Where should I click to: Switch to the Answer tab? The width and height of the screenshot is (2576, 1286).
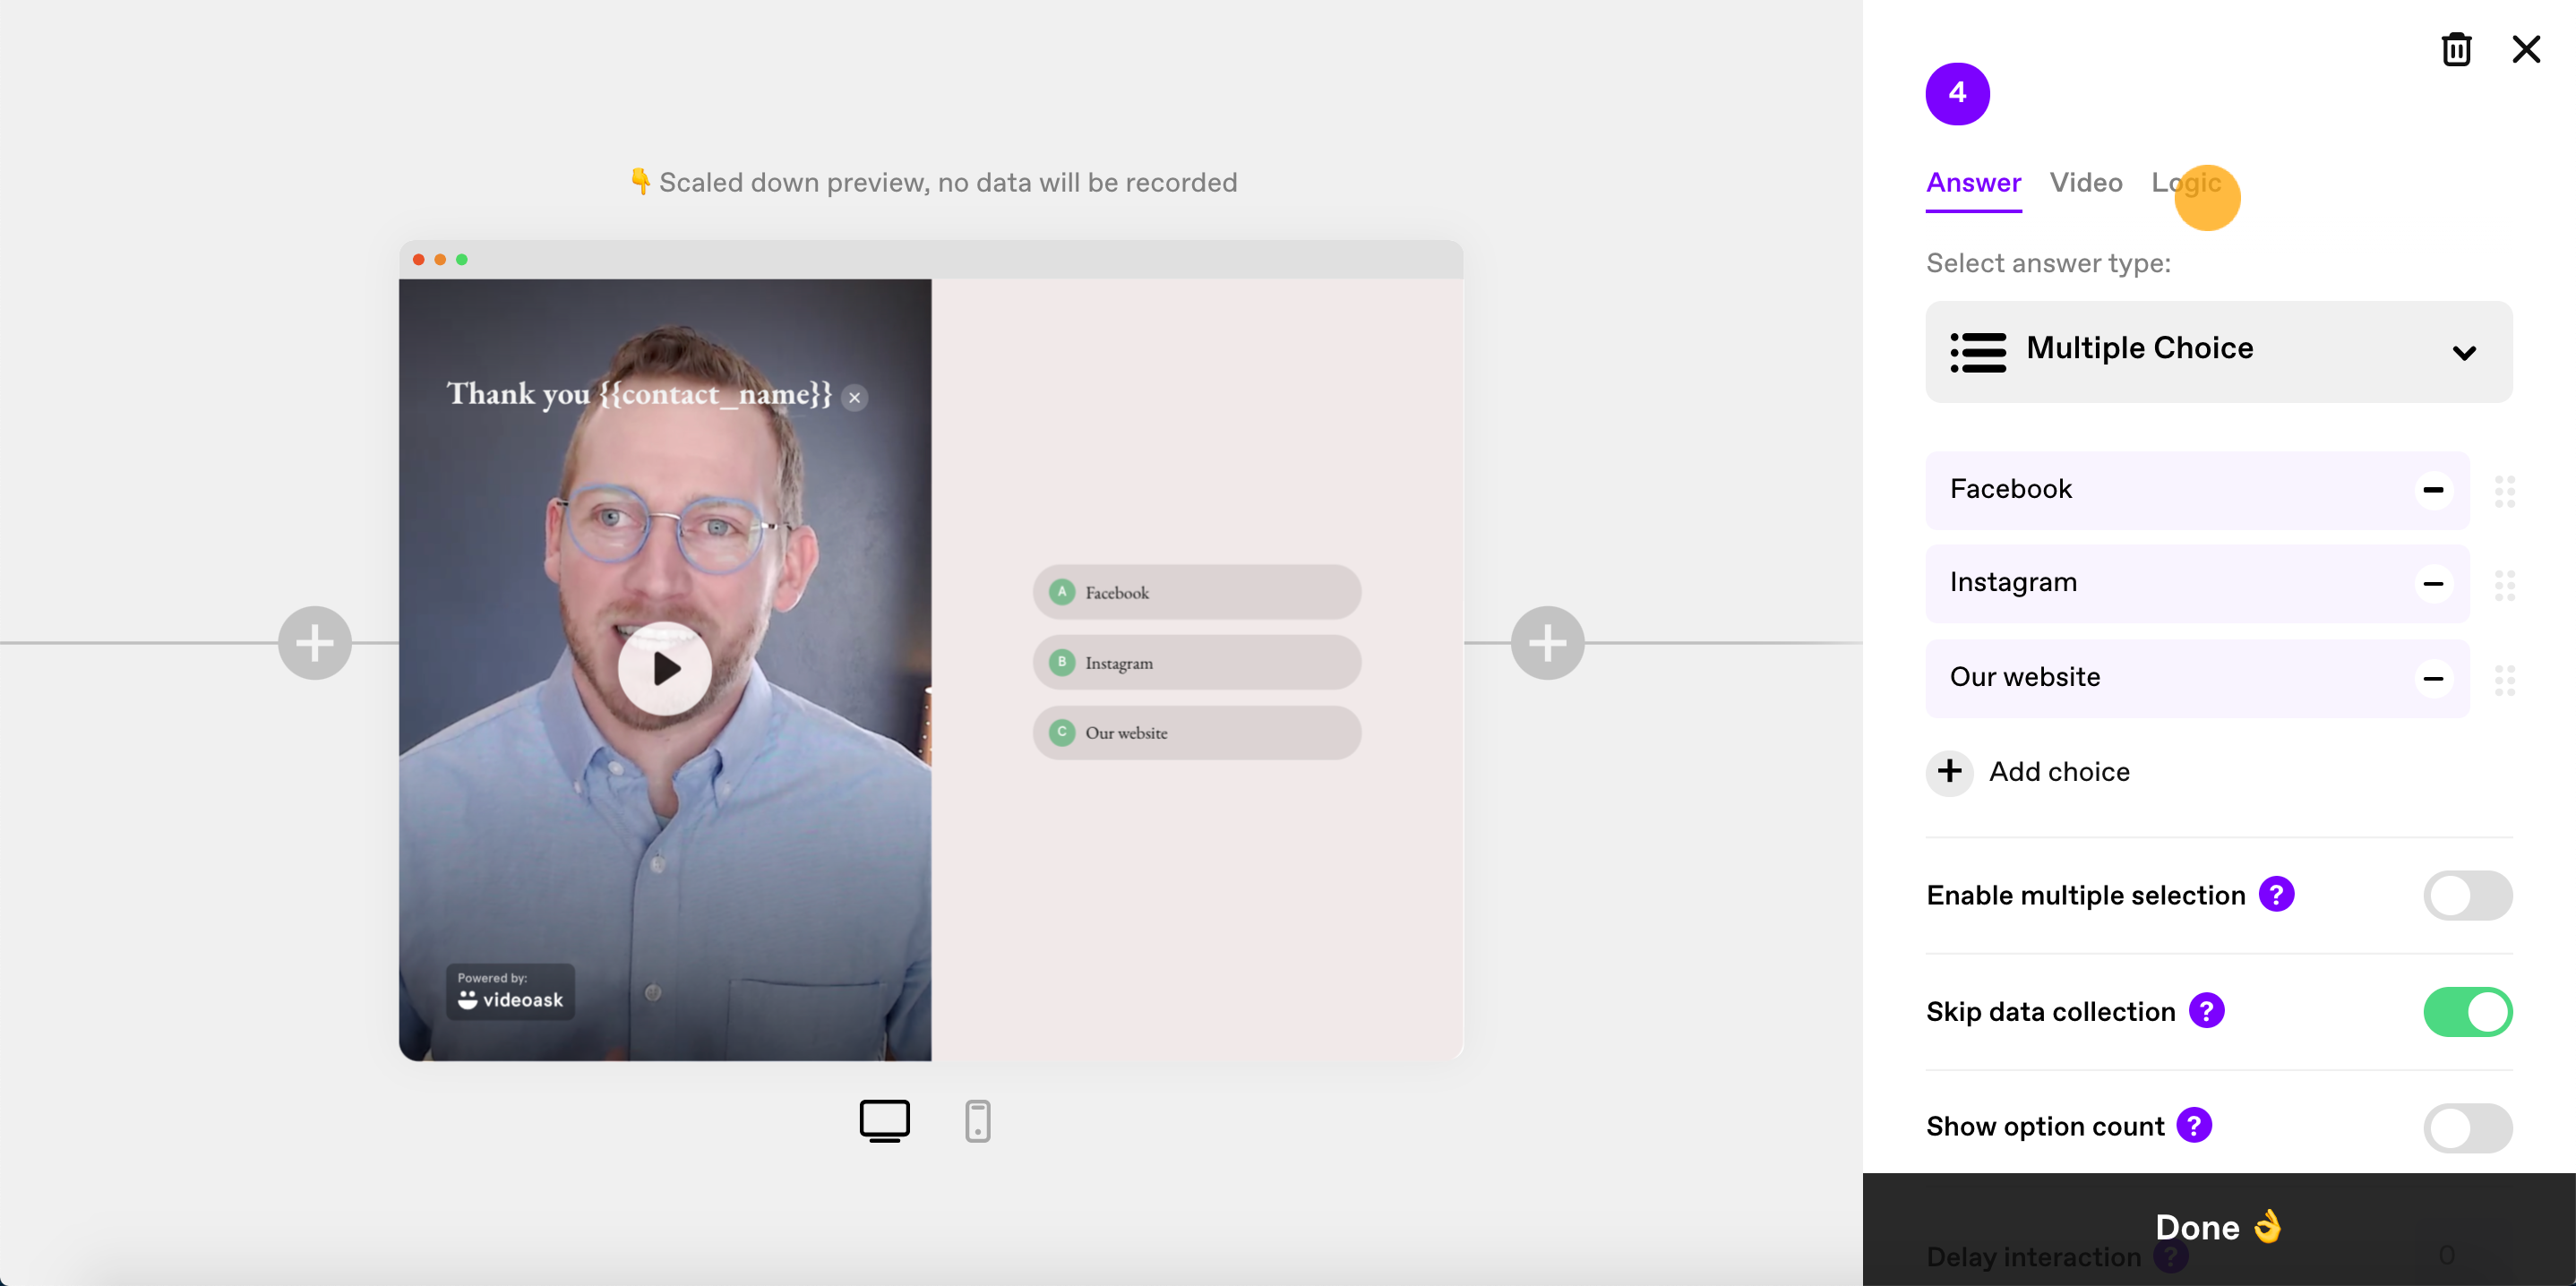click(1973, 183)
